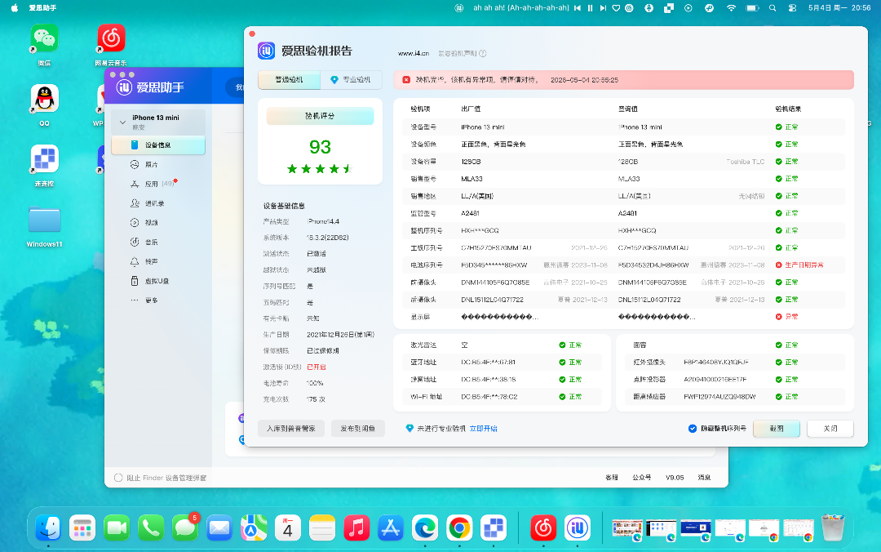Click the 设备型号 正常 result
The height and width of the screenshot is (552, 881).
click(786, 127)
